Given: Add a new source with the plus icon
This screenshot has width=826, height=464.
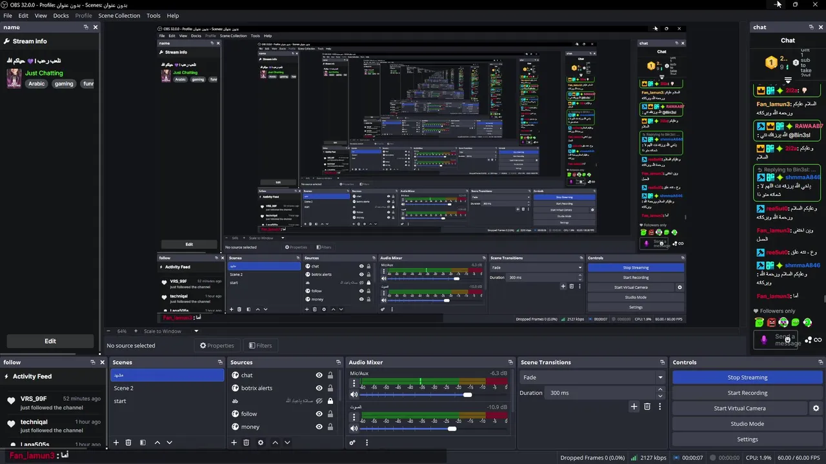Looking at the screenshot, I should coord(234,443).
